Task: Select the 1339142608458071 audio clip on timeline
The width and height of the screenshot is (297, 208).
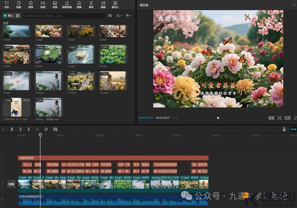Action: click(x=113, y=200)
